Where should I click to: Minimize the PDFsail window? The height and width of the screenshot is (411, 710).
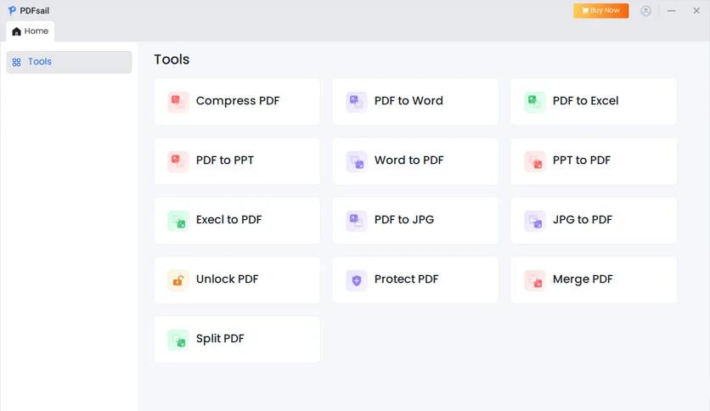pyautogui.click(x=672, y=11)
